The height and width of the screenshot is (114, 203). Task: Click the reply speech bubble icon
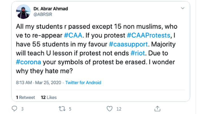click(15, 109)
